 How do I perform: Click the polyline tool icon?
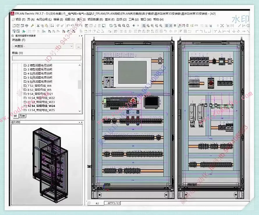244,26
